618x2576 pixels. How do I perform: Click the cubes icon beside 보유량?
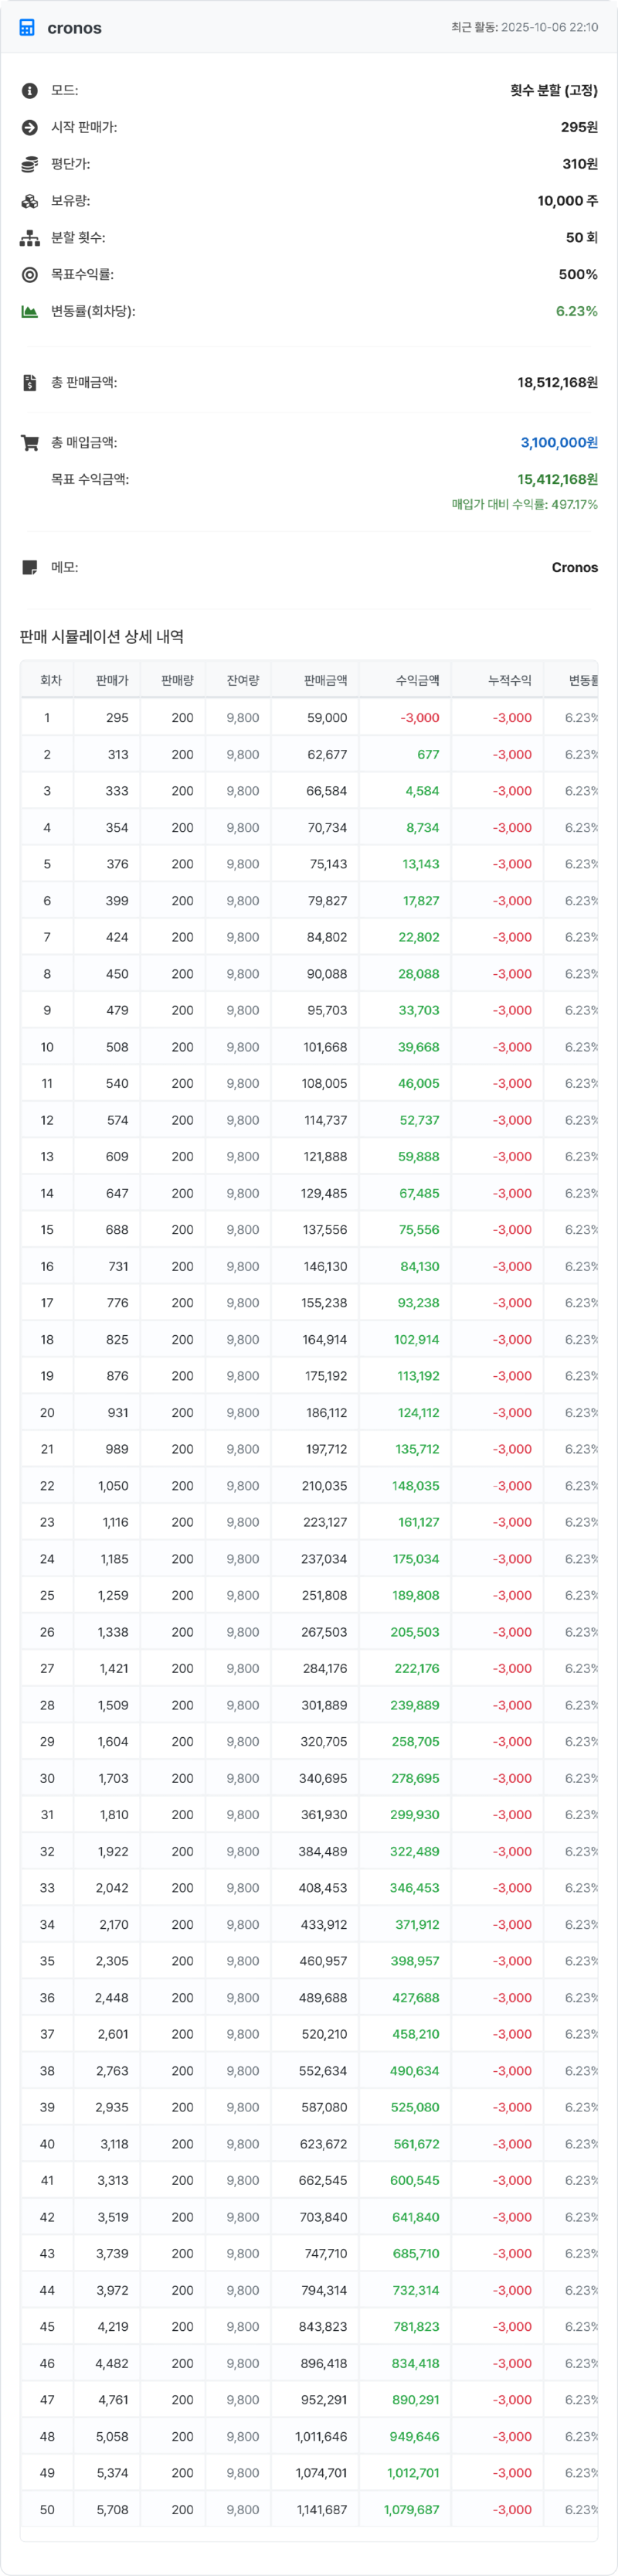click(30, 201)
